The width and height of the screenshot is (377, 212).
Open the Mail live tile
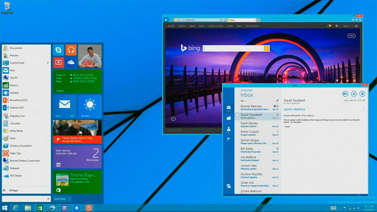point(65,106)
